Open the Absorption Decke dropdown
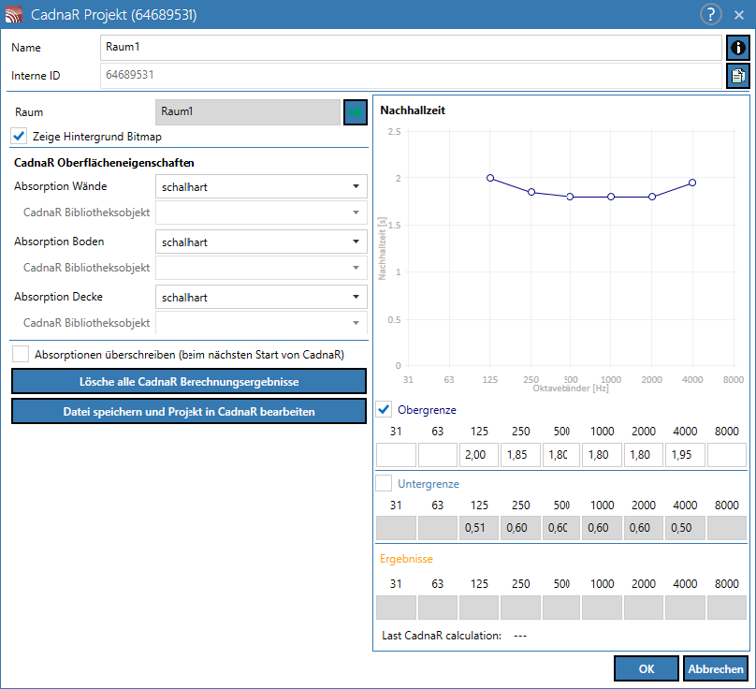The height and width of the screenshot is (689, 756). (x=261, y=297)
